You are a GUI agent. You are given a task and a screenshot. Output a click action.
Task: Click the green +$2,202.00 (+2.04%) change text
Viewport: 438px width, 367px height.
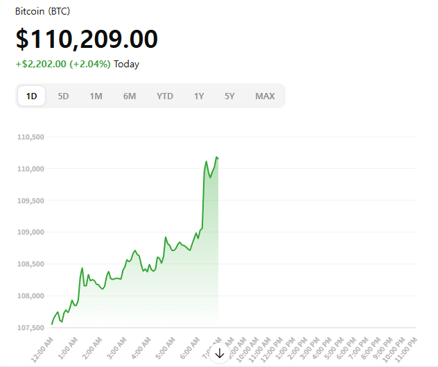point(63,64)
